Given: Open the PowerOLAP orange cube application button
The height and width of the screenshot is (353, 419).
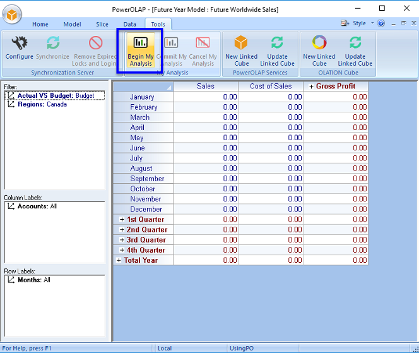Looking at the screenshot, I should tap(12, 15).
